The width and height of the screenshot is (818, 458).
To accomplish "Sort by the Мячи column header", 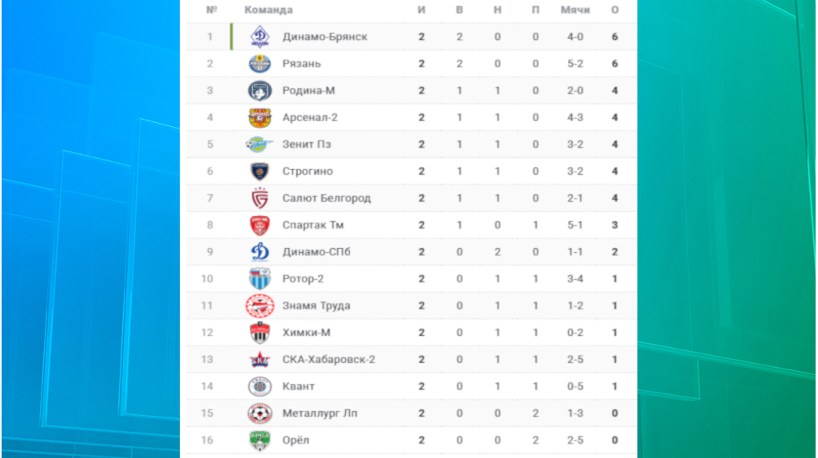I will (575, 10).
